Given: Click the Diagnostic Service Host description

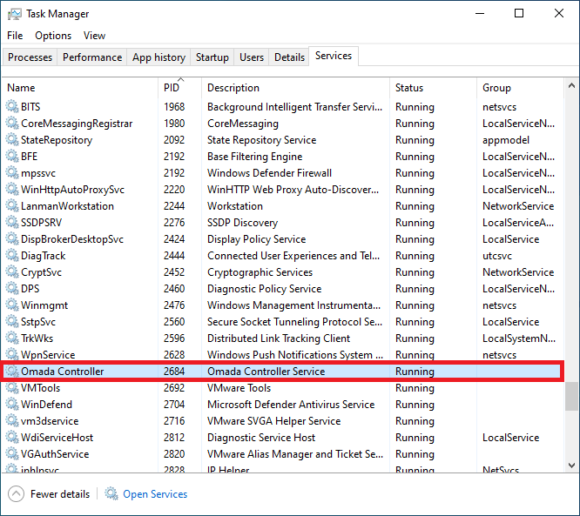Looking at the screenshot, I should [x=261, y=438].
